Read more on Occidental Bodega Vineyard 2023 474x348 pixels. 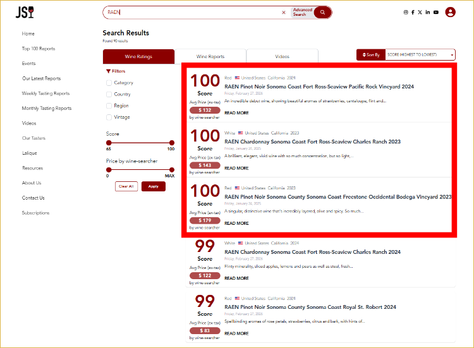coord(236,223)
